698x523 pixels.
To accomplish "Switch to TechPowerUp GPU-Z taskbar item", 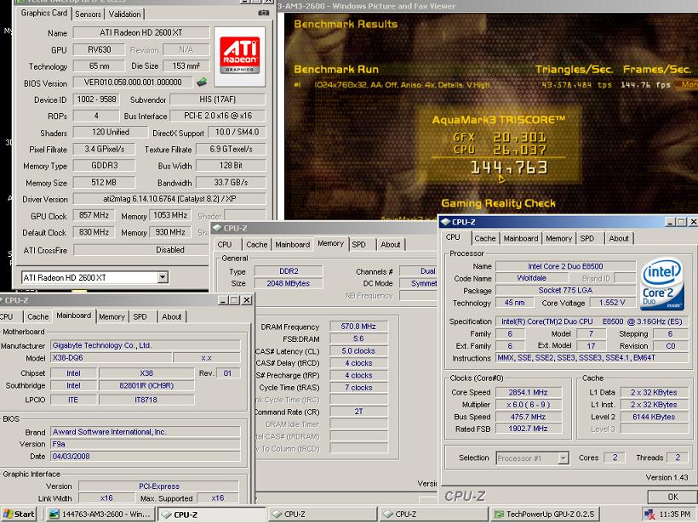I will (x=545, y=514).
